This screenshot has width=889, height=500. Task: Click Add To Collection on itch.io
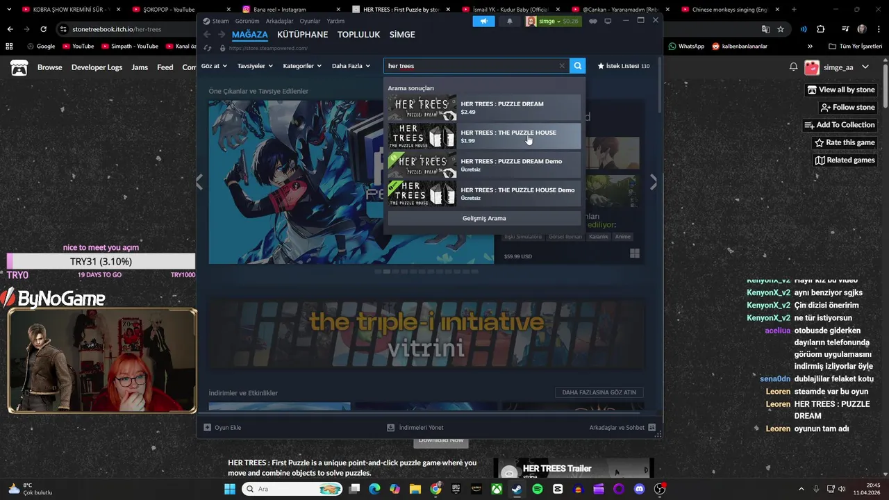(x=839, y=125)
